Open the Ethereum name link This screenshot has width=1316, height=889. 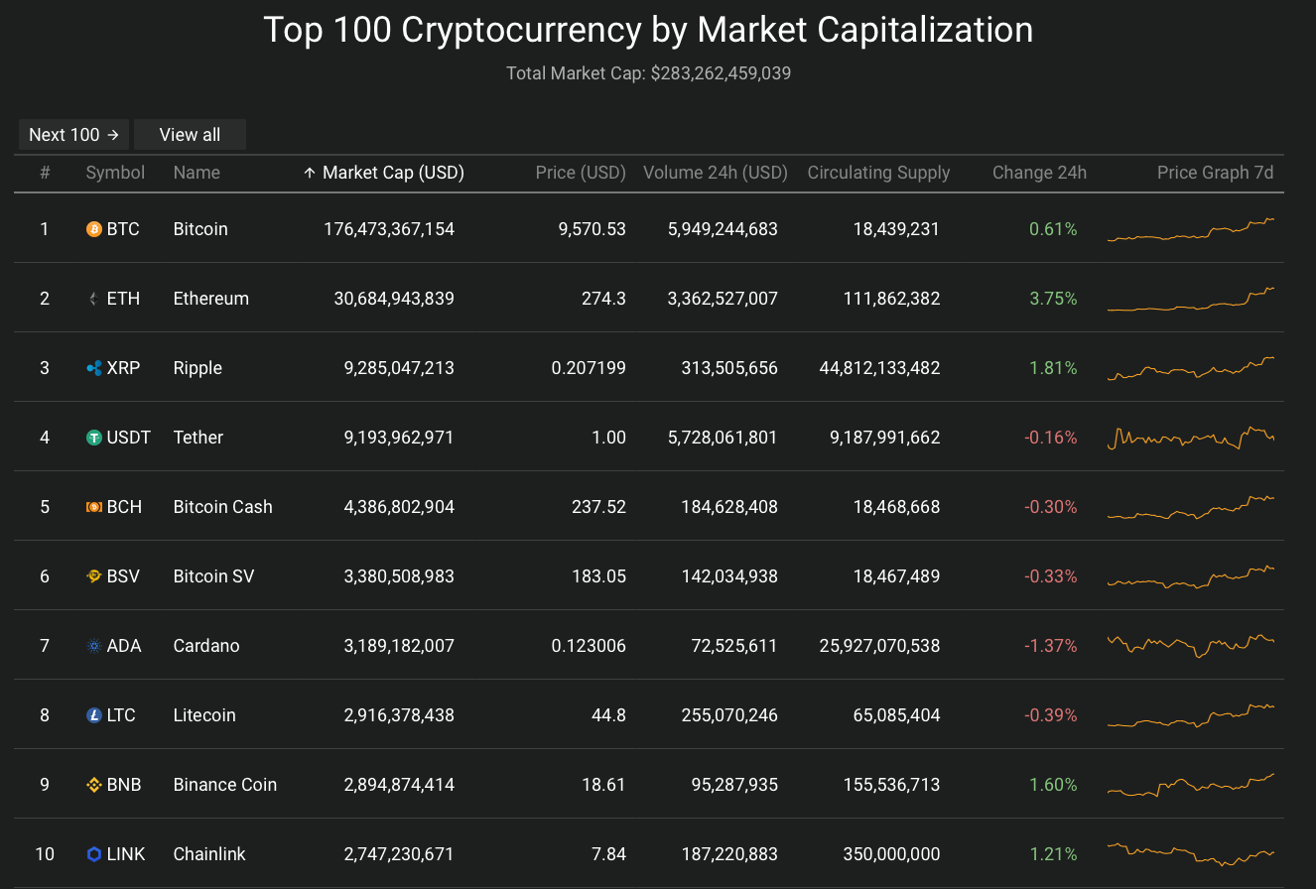tap(210, 299)
